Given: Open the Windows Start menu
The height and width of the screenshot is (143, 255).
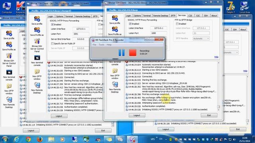Looking at the screenshot, I should pyautogui.click(x=5, y=139).
